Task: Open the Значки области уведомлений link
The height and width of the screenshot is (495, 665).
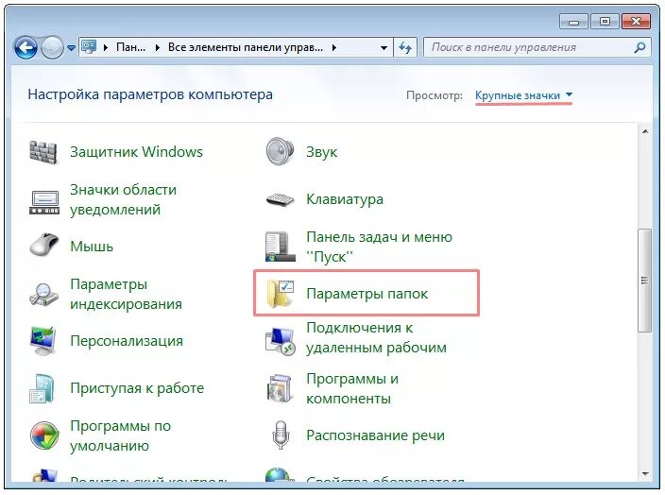Action: point(123,199)
